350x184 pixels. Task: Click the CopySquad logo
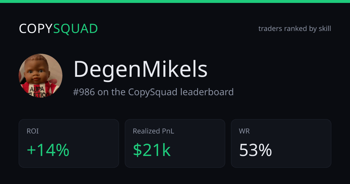[58, 29]
